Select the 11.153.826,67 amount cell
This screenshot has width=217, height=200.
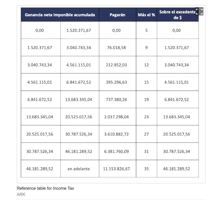(116, 169)
